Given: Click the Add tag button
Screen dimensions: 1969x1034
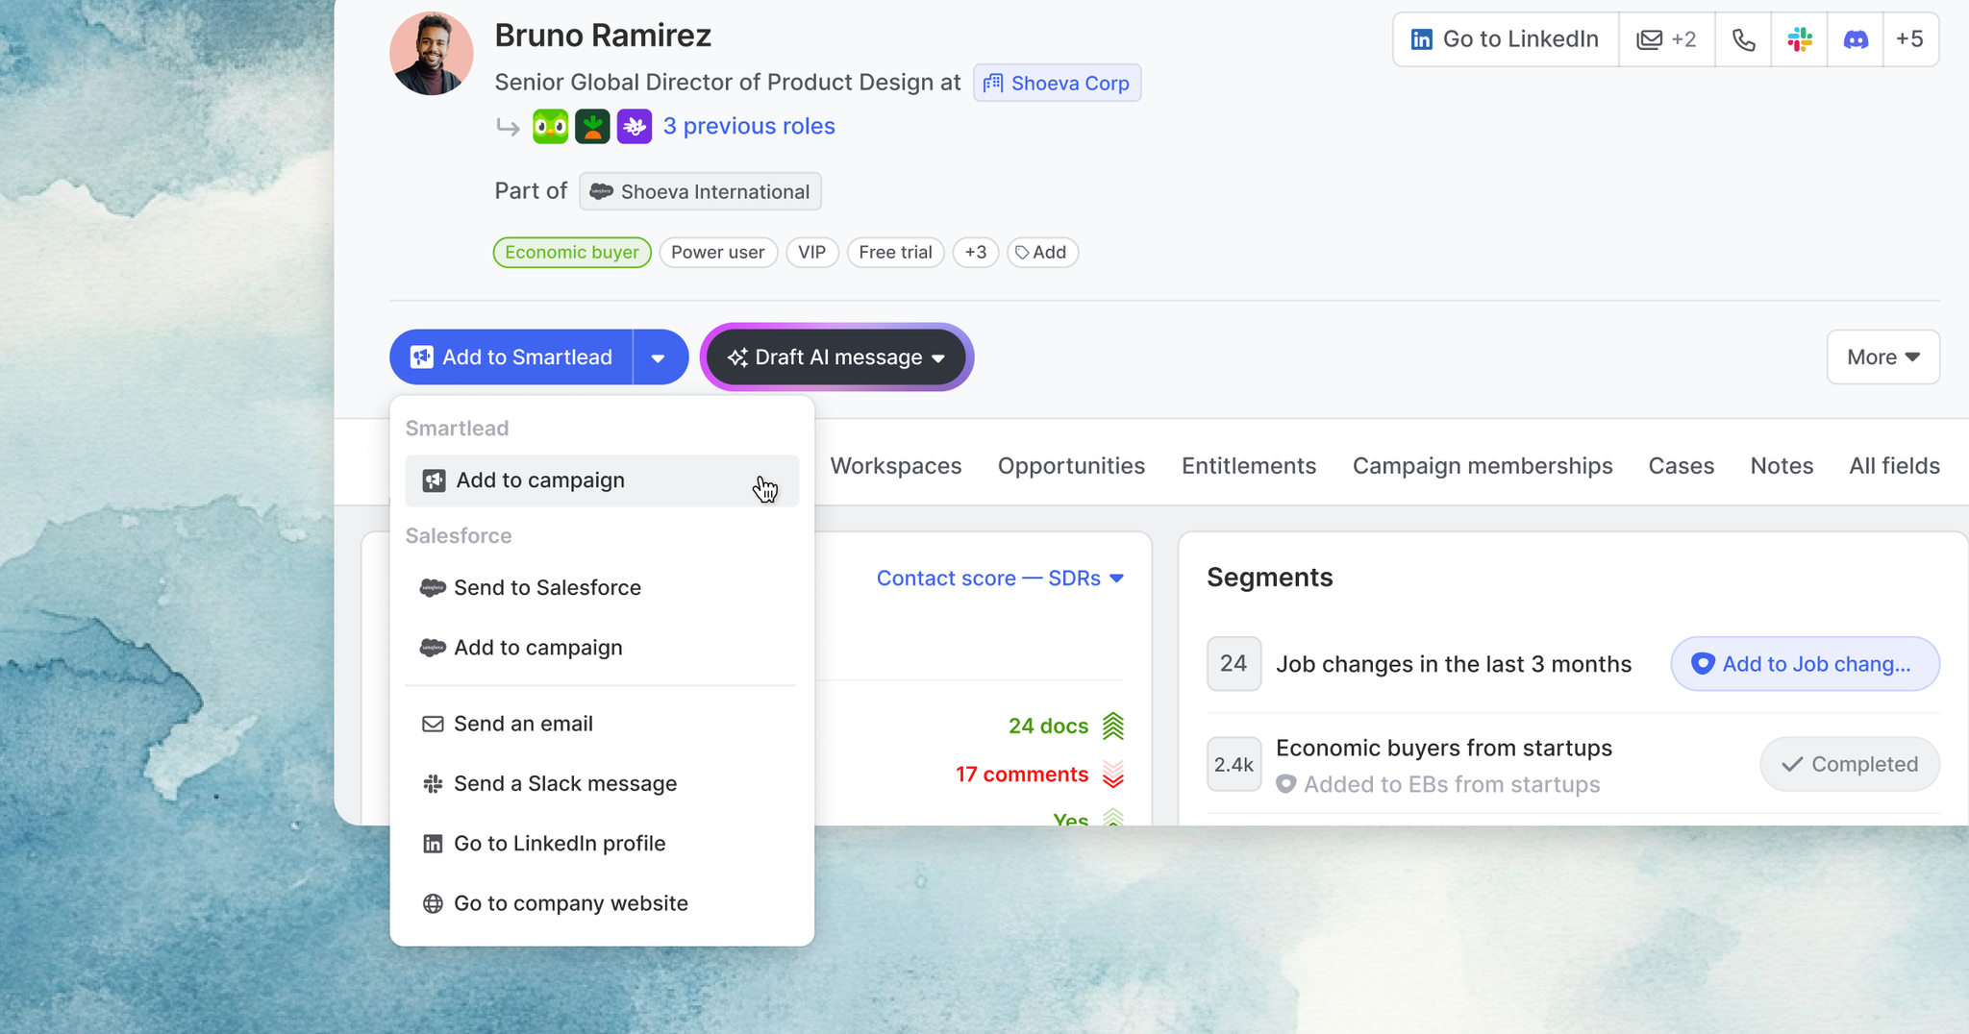Looking at the screenshot, I should (x=1042, y=252).
